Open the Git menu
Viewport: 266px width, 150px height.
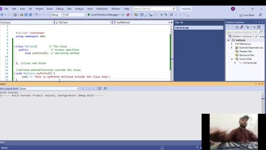[30, 9]
